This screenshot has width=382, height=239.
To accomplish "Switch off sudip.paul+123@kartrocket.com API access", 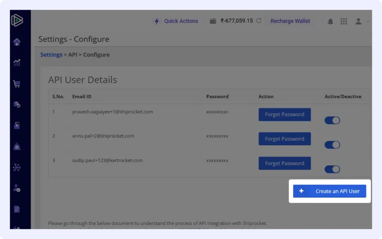I will tap(332, 169).
